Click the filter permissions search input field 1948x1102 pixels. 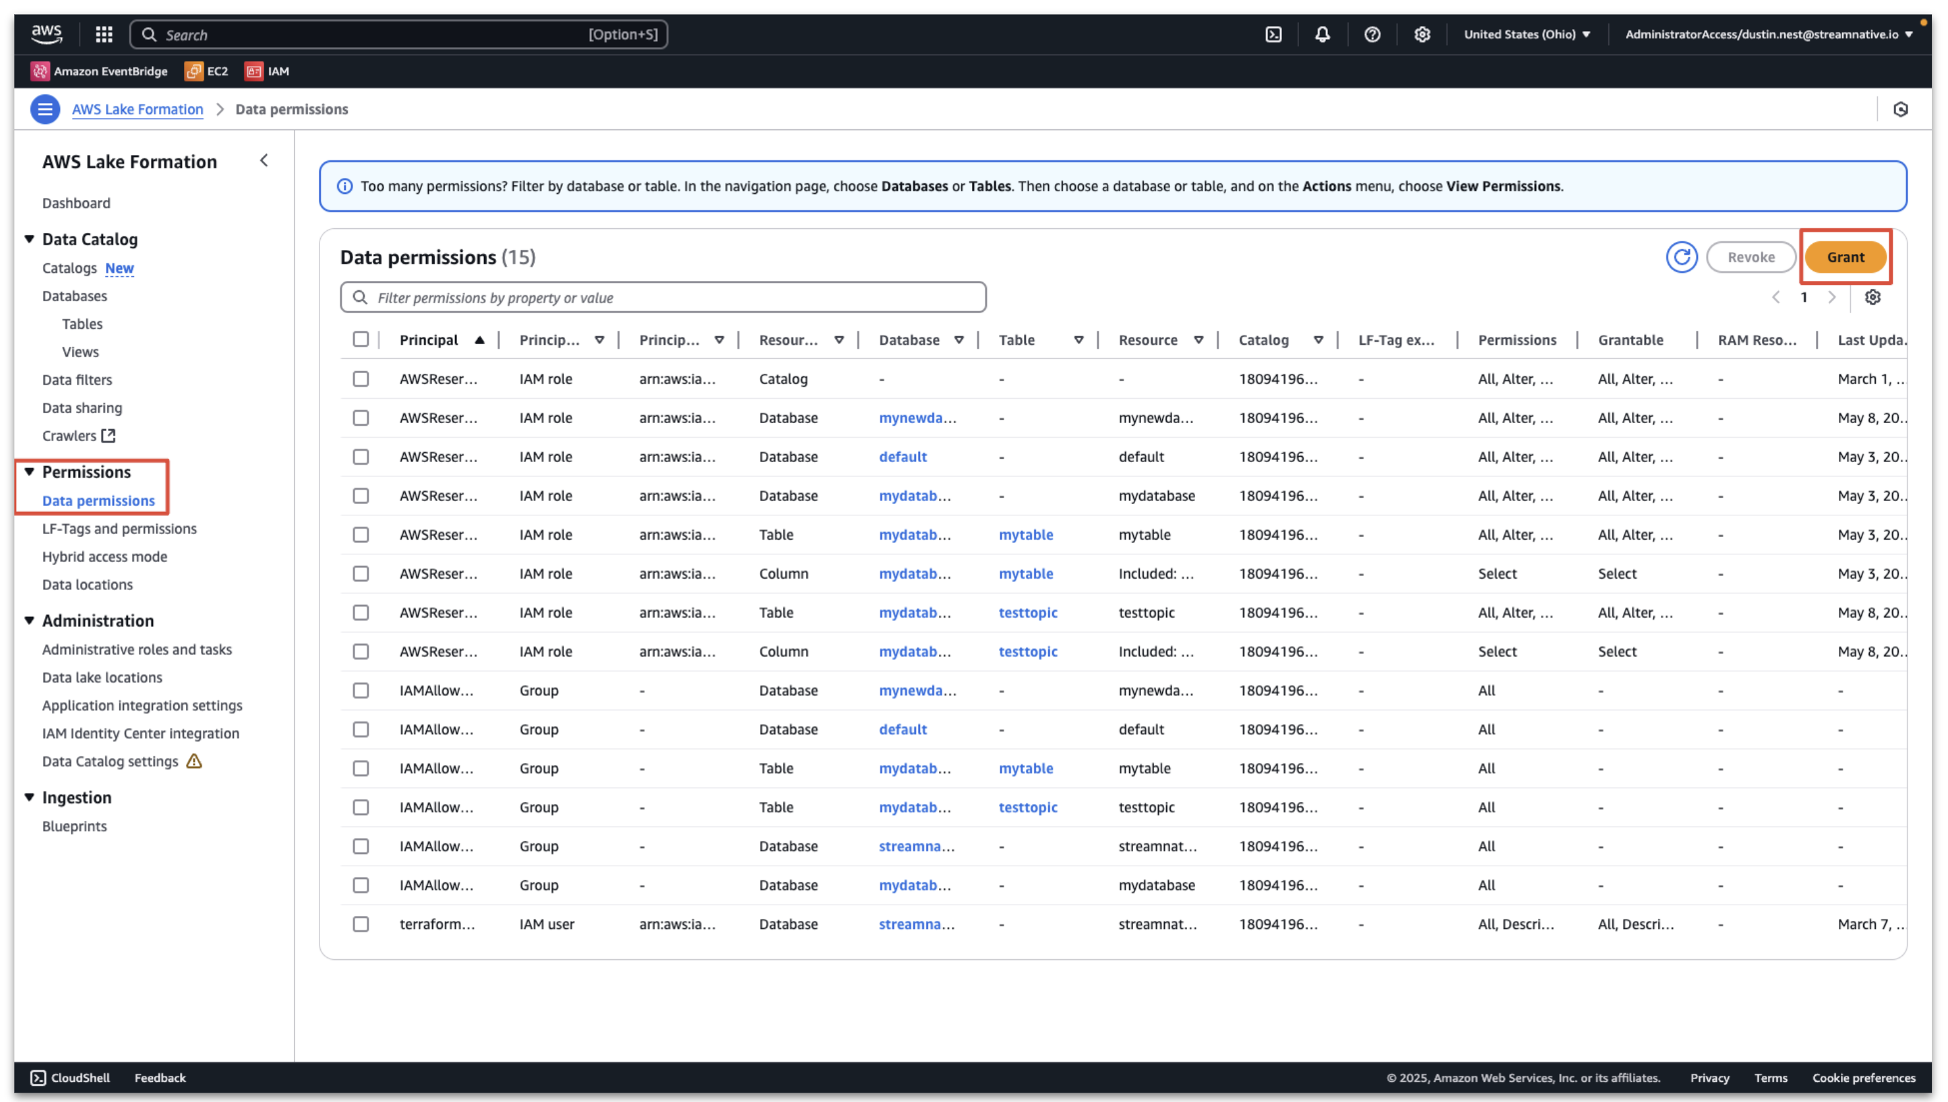pos(664,297)
